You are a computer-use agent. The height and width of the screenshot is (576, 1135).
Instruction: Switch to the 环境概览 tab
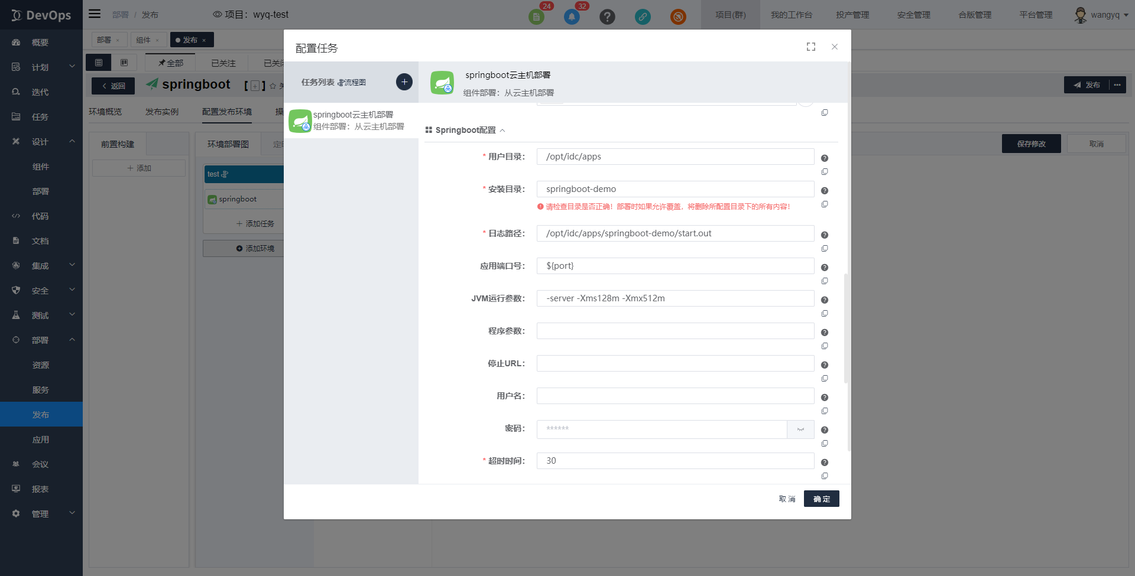[x=105, y=111]
